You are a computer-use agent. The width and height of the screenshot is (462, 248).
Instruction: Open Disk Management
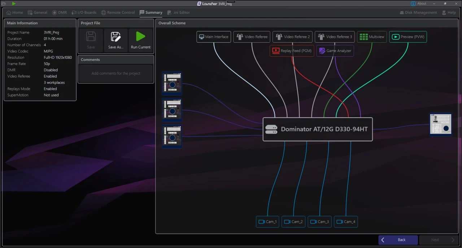(x=418, y=12)
